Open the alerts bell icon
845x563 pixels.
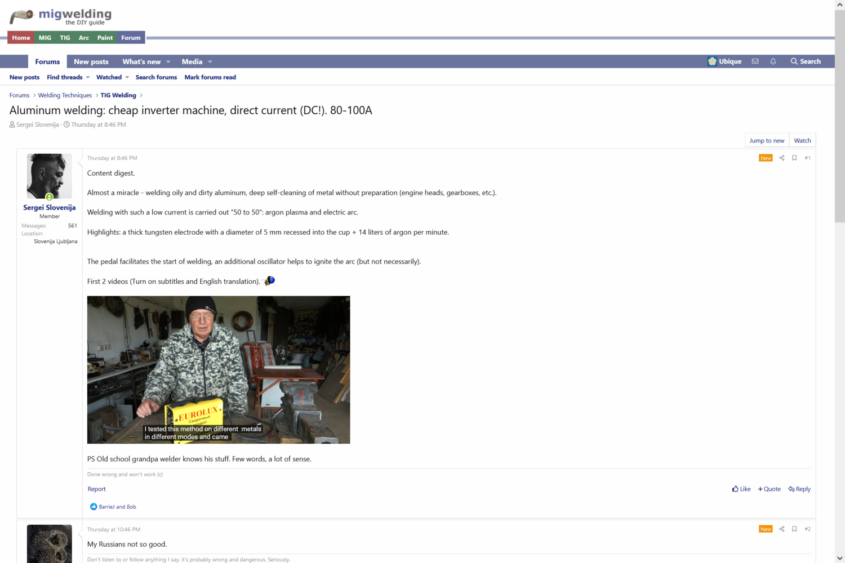point(773,61)
